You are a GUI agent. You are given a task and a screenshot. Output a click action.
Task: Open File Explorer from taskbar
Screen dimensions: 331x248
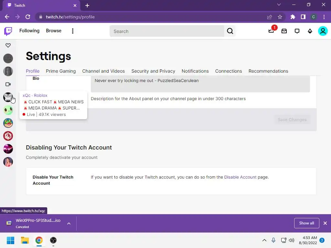tap(25, 240)
